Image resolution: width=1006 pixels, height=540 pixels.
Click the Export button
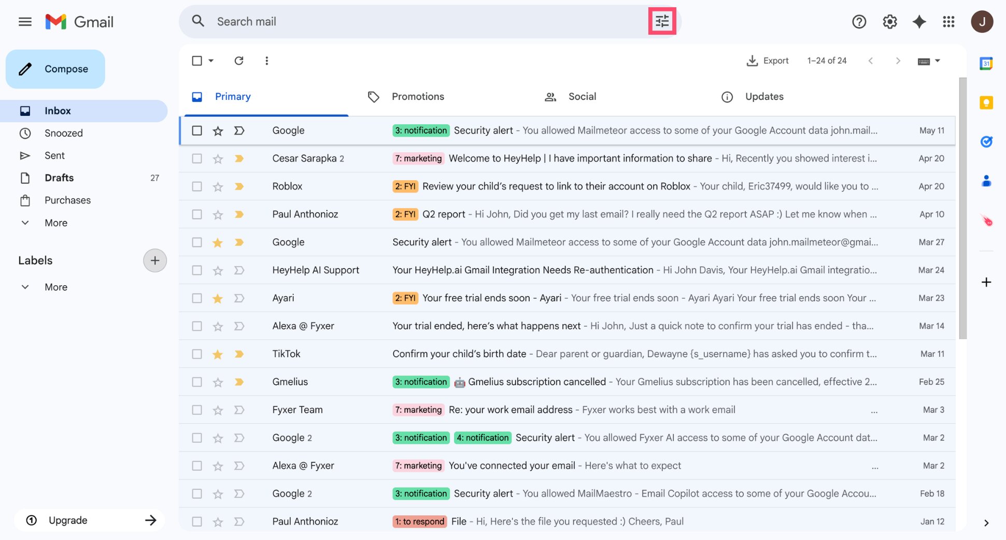click(768, 61)
